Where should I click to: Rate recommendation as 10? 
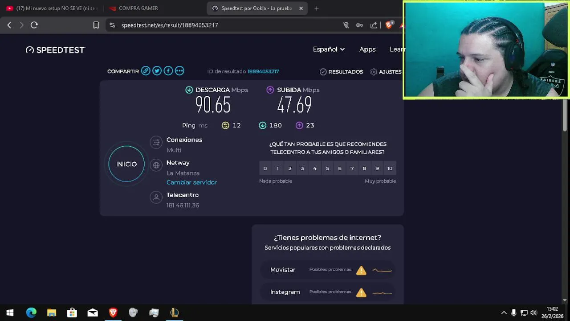coord(390,168)
